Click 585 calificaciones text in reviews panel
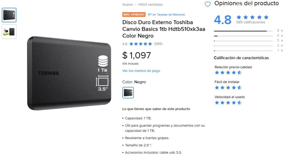Viewport: 284px width, 157px height. [x=250, y=22]
